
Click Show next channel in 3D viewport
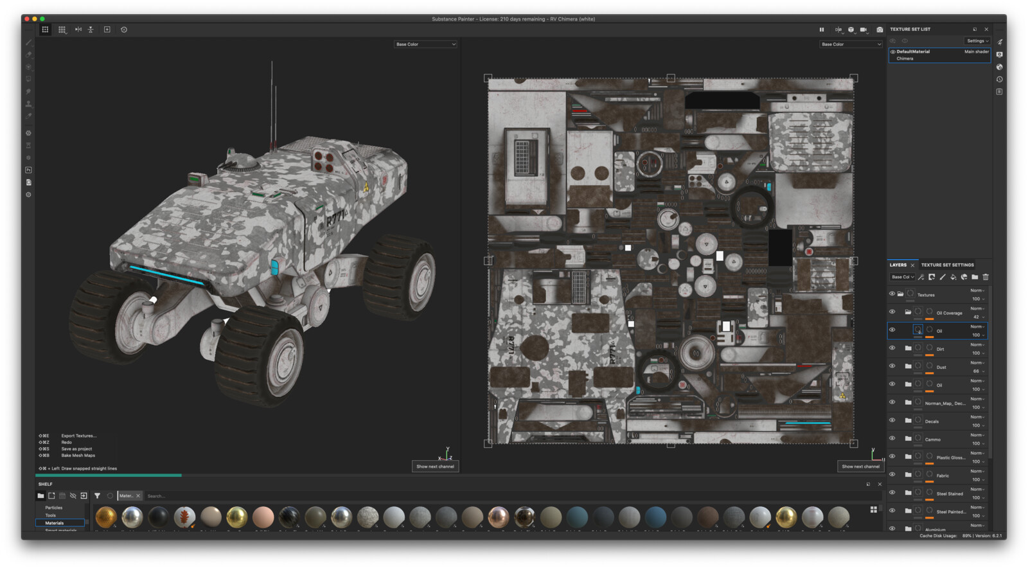[x=435, y=466]
